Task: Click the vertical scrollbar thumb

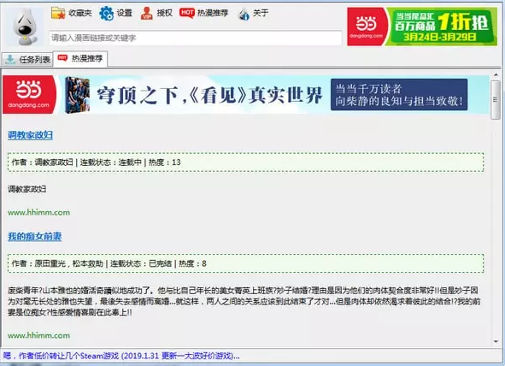Action: click(496, 100)
